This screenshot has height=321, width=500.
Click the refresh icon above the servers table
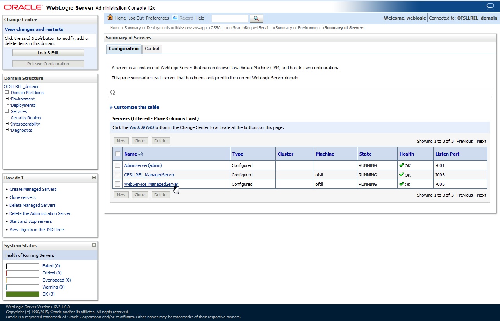[112, 92]
